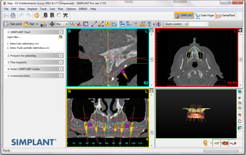Select the distance measurement line tool
Screen dimensions: 246x155
point(94,24)
